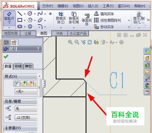Switch to the 注解 tab

point(28,33)
